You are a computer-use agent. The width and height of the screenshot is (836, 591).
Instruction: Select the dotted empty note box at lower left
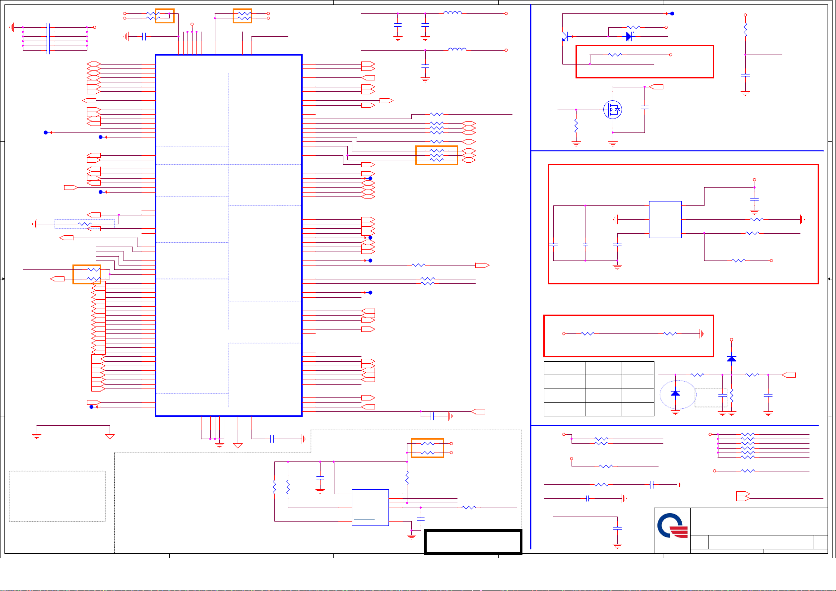point(57,496)
